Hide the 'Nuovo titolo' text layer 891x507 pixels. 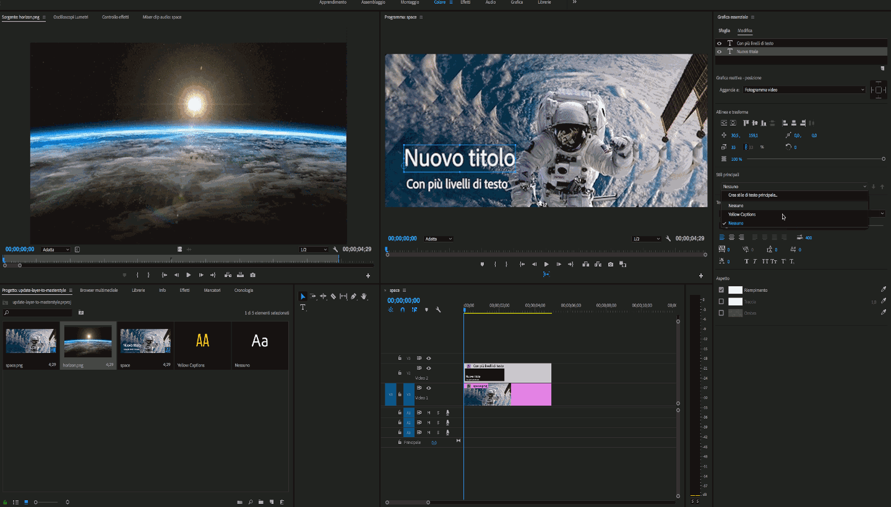tap(719, 52)
